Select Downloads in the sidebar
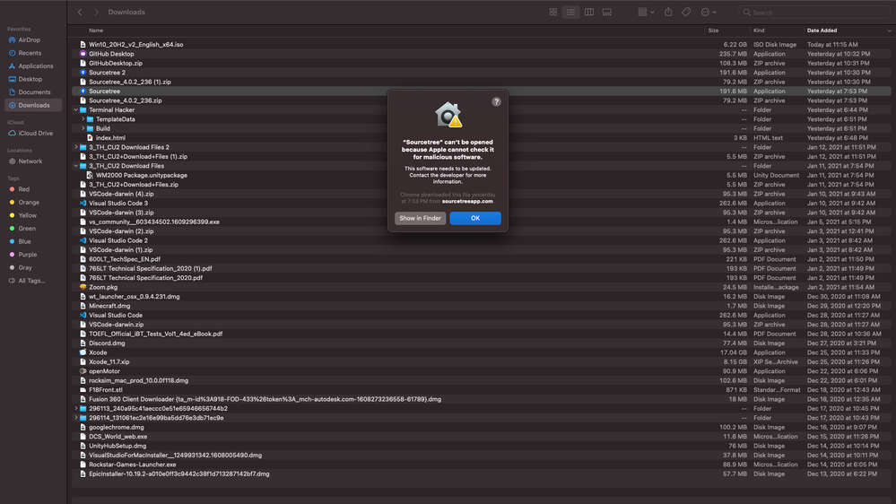Viewport: 896px width, 504px height. [33, 105]
